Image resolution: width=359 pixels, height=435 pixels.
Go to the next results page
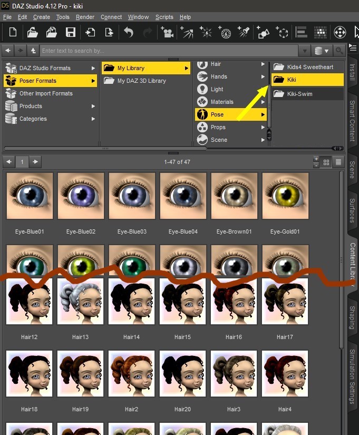pos(35,162)
